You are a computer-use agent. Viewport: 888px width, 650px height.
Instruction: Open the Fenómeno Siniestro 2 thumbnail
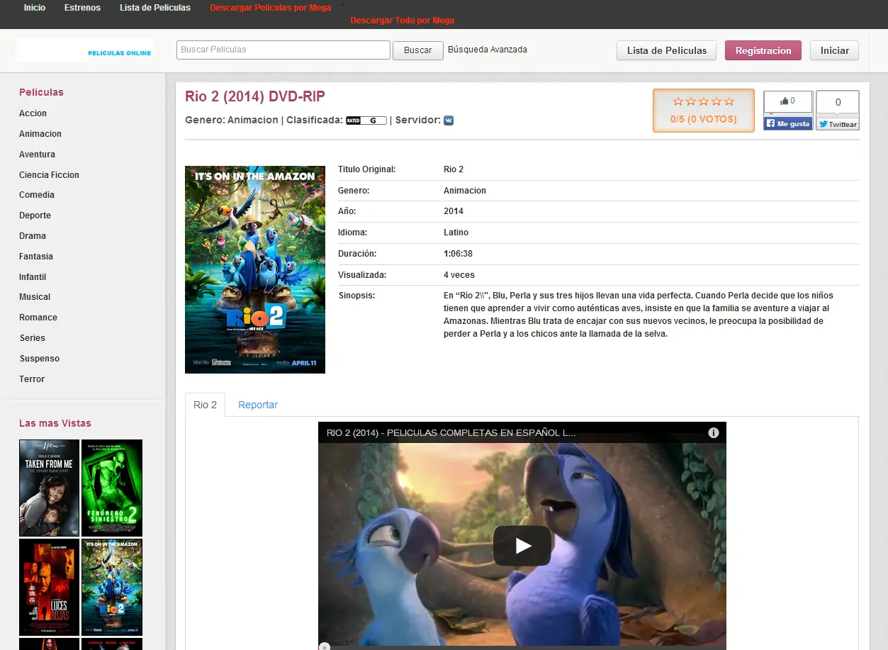pyautogui.click(x=112, y=488)
